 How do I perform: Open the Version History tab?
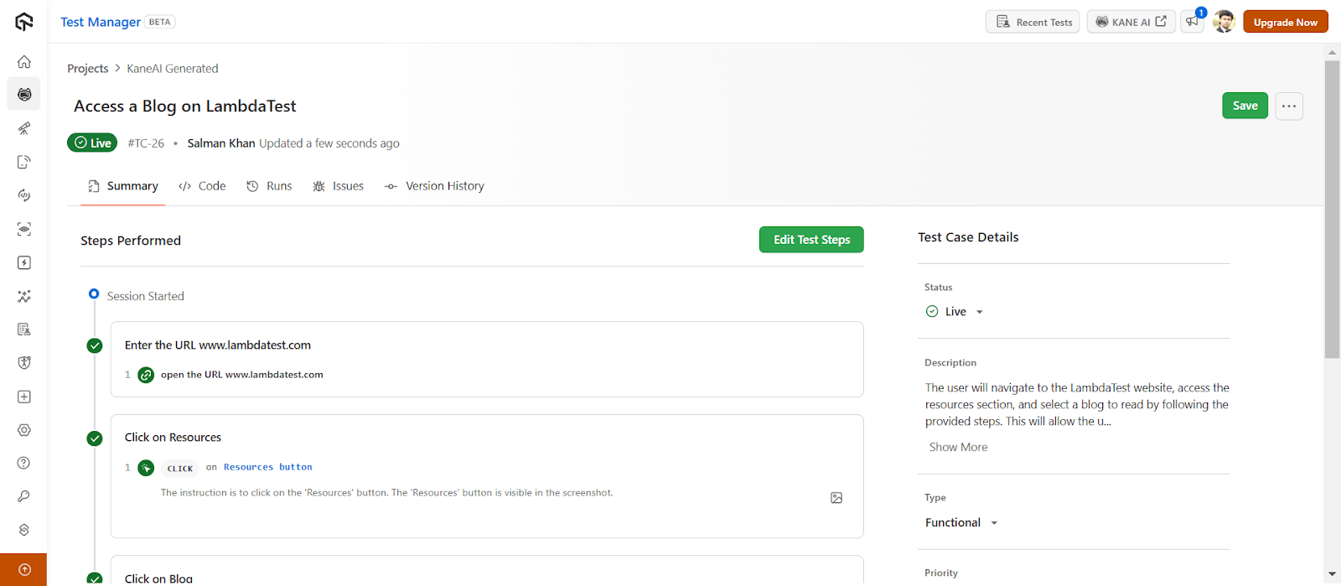pos(434,186)
